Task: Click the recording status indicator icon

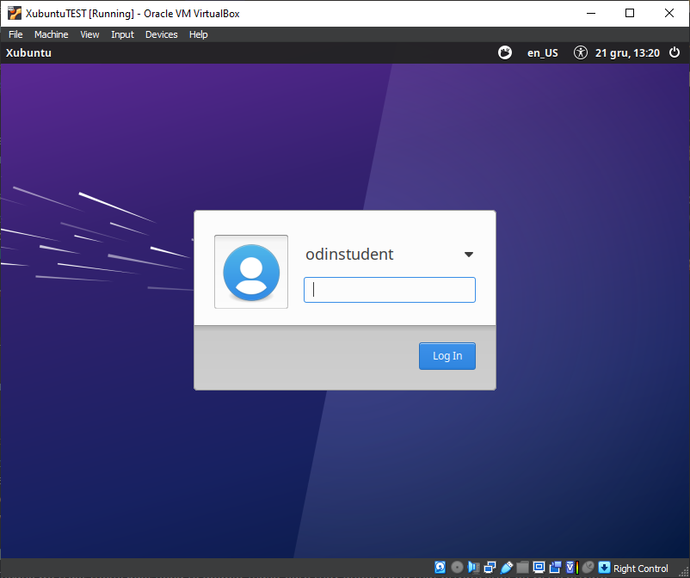Action: point(555,568)
